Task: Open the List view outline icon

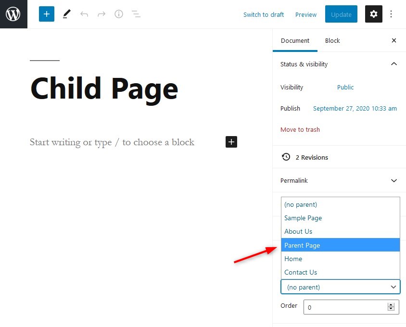Action: tap(136, 14)
